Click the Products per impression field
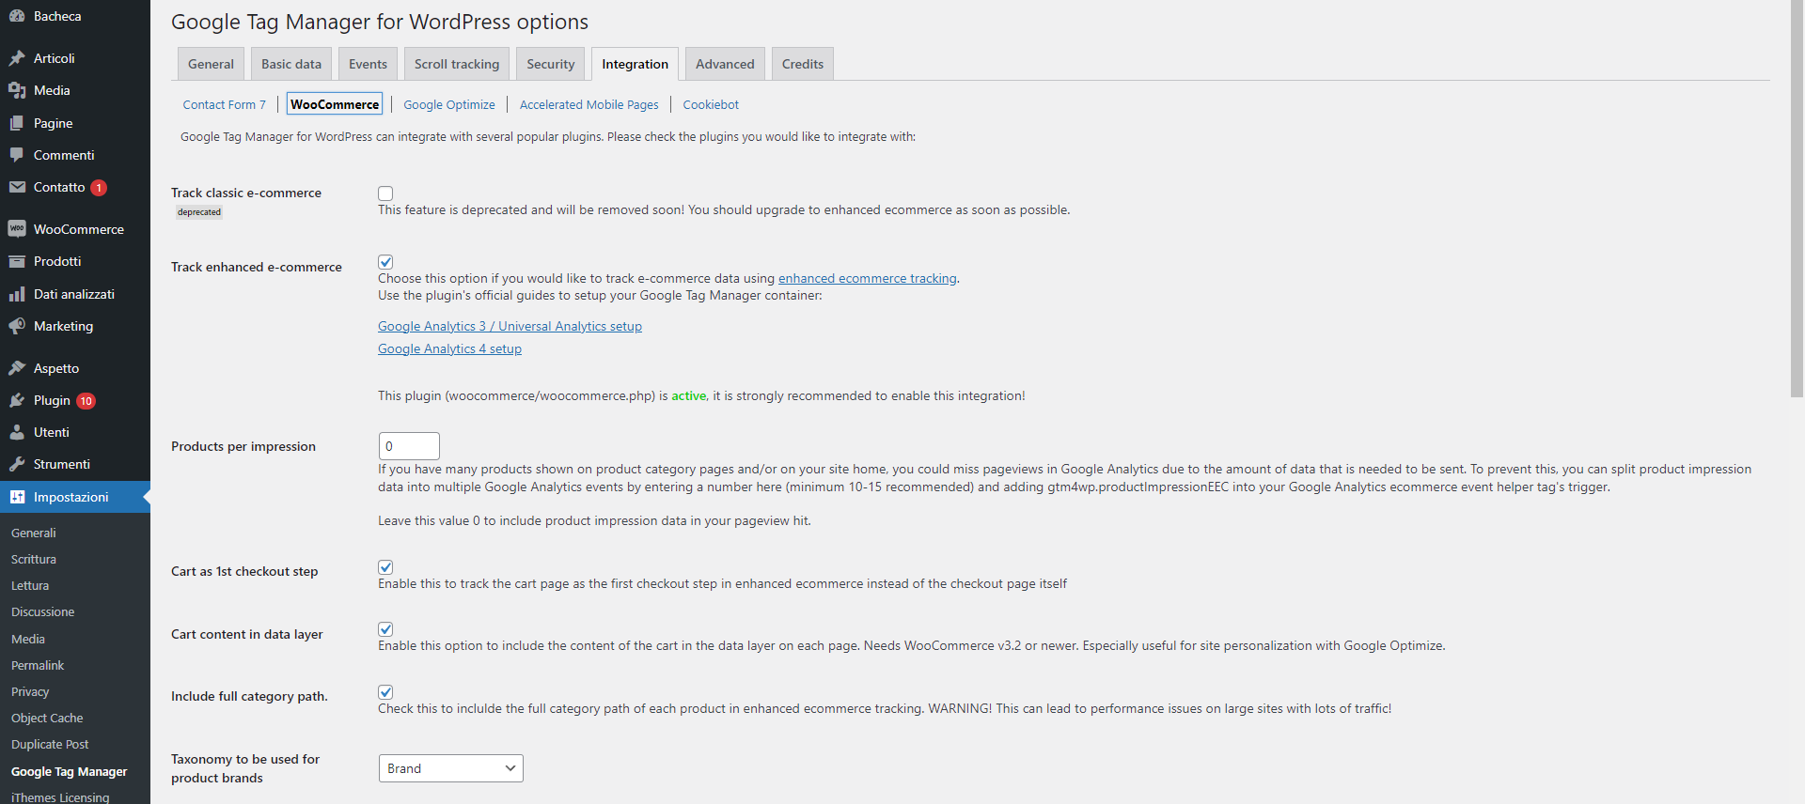The image size is (1805, 804). tap(409, 446)
